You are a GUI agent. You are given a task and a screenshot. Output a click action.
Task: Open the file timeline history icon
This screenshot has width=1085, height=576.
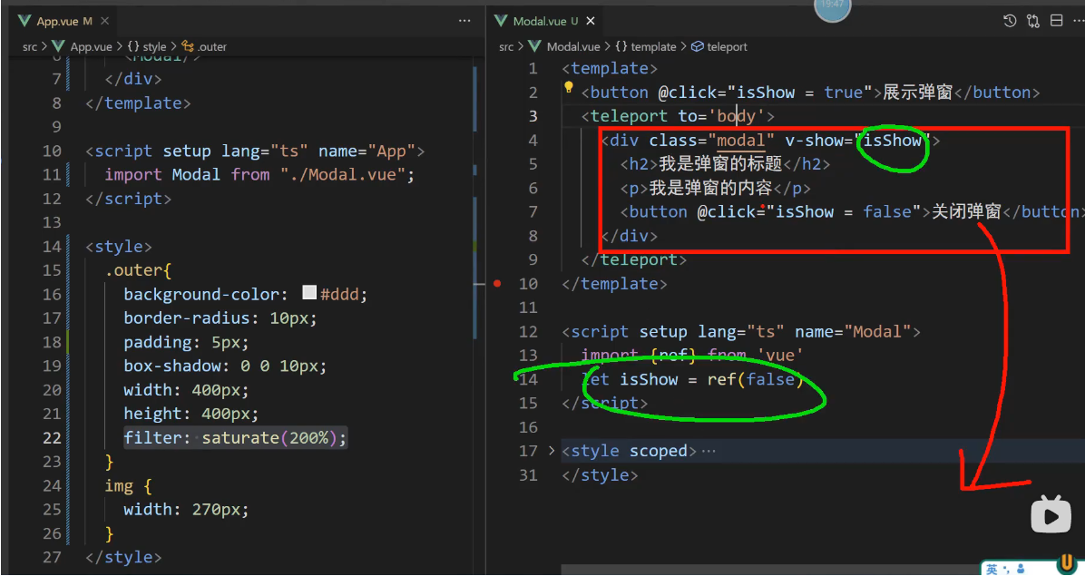tap(1010, 21)
